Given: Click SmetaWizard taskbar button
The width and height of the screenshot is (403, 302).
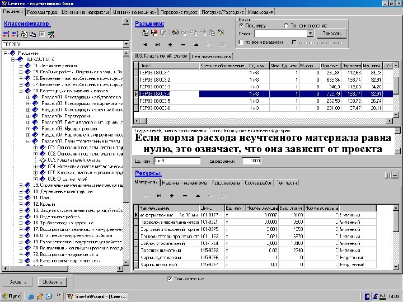Looking at the screenshot, I should coord(97,296).
